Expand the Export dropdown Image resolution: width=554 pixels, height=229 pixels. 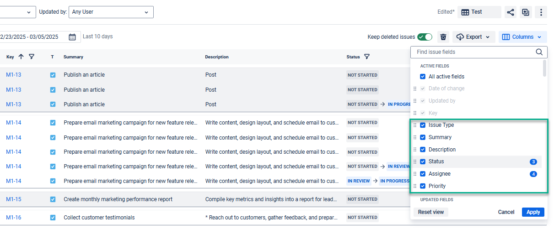474,37
